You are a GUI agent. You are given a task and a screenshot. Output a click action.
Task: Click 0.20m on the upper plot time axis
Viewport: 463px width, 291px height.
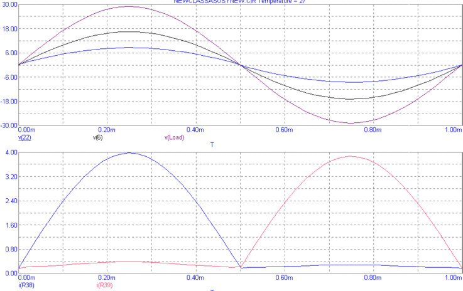coord(107,130)
